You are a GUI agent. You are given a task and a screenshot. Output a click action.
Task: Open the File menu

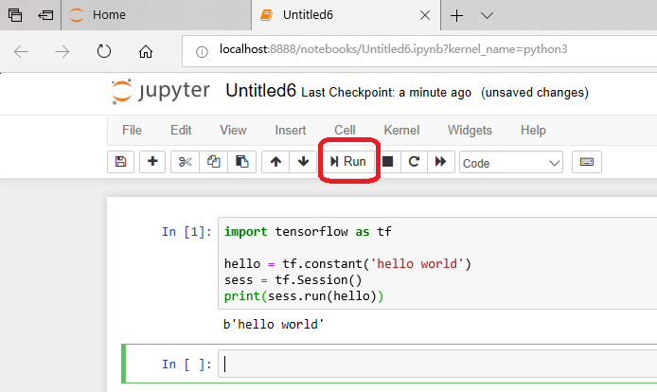[132, 131]
